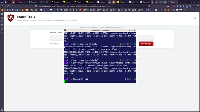Open the Git bookmarks folder
The width and height of the screenshot is (200, 112).
point(106,10)
